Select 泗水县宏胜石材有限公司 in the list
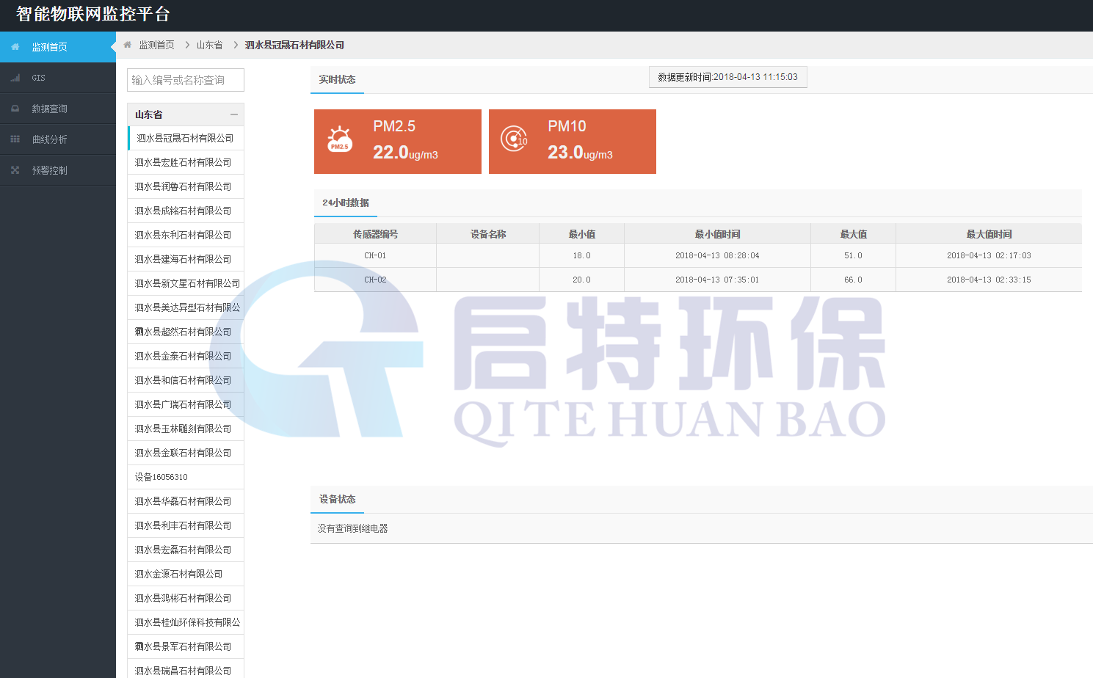1093x678 pixels. coord(186,162)
